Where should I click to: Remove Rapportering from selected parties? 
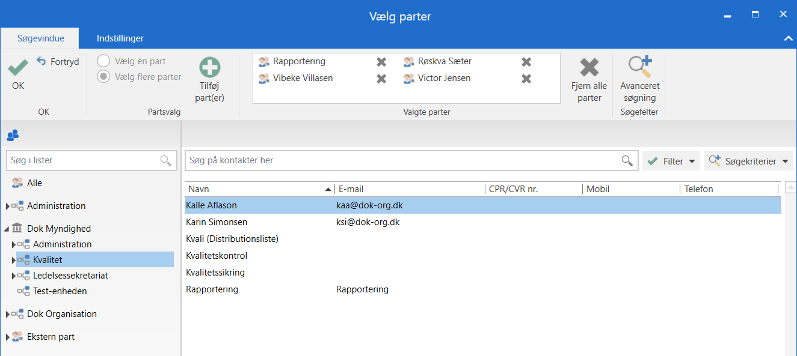[381, 62]
